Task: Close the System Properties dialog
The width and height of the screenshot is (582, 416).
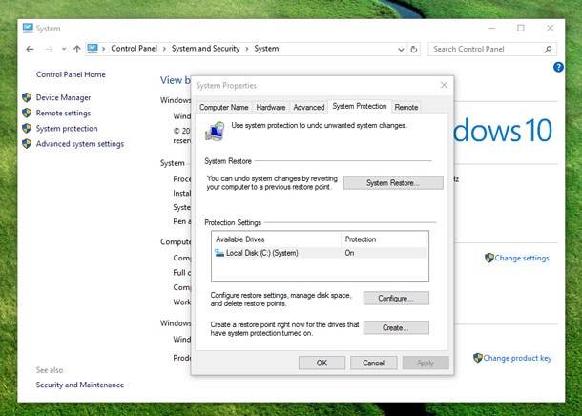Action: click(x=444, y=85)
